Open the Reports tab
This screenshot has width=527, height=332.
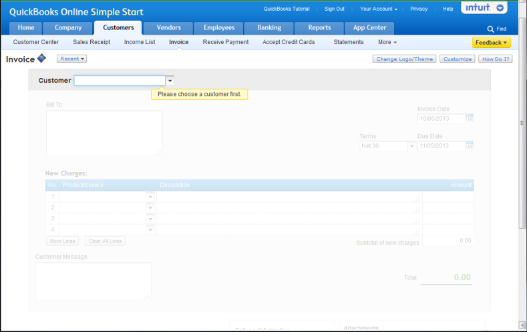pyautogui.click(x=319, y=28)
